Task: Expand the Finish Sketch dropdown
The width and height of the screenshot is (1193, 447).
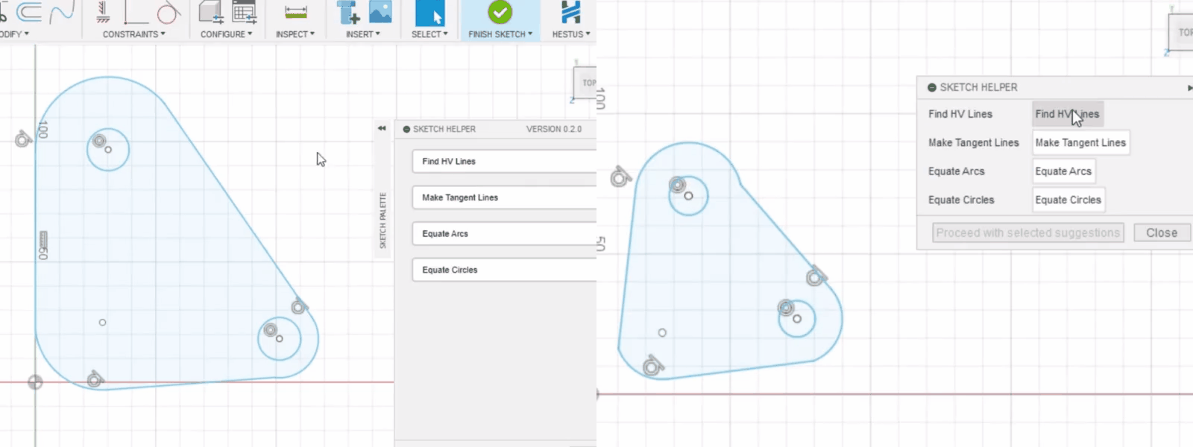Action: pyautogui.click(x=500, y=34)
